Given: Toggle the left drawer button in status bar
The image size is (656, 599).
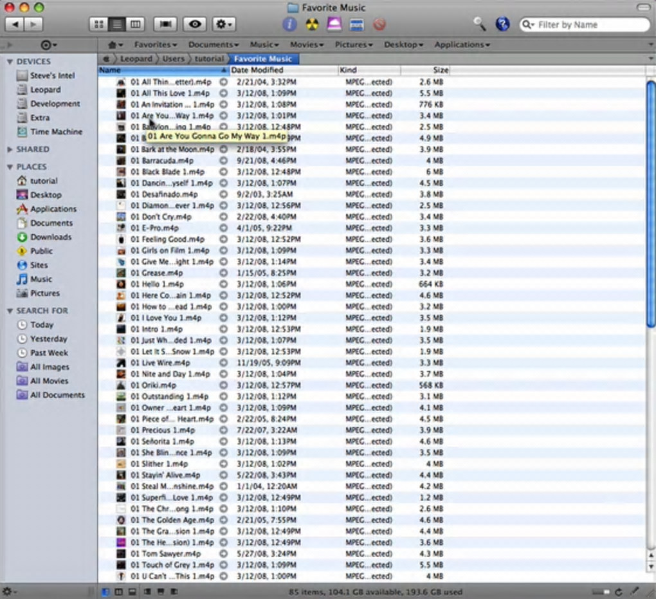Looking at the screenshot, I should point(147,592).
